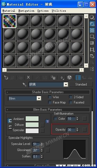
Task: Click the Make Preview film icon
Action: pyautogui.click(x=92, y=50)
